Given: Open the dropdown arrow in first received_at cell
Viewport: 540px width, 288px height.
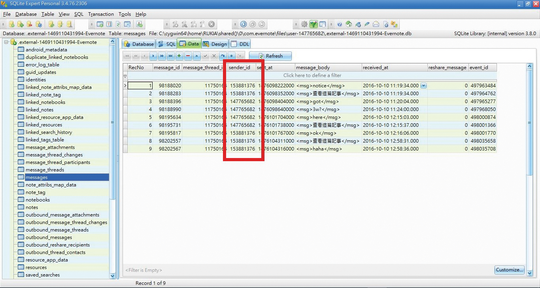Looking at the screenshot, I should pyautogui.click(x=423, y=85).
